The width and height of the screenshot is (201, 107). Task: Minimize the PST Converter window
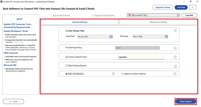click(184, 2)
